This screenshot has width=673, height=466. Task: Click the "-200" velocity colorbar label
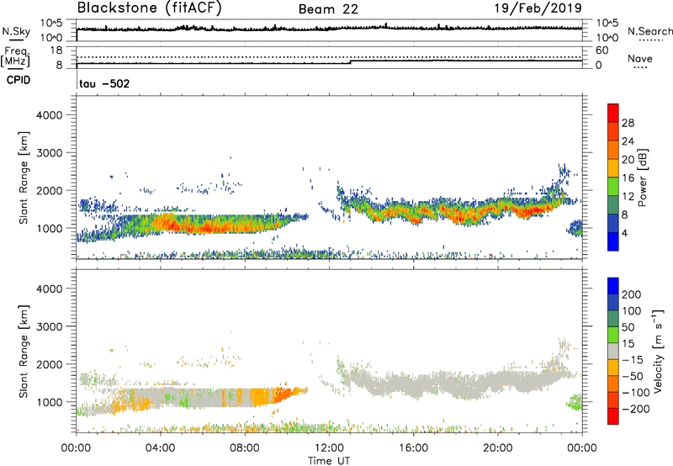(x=635, y=409)
